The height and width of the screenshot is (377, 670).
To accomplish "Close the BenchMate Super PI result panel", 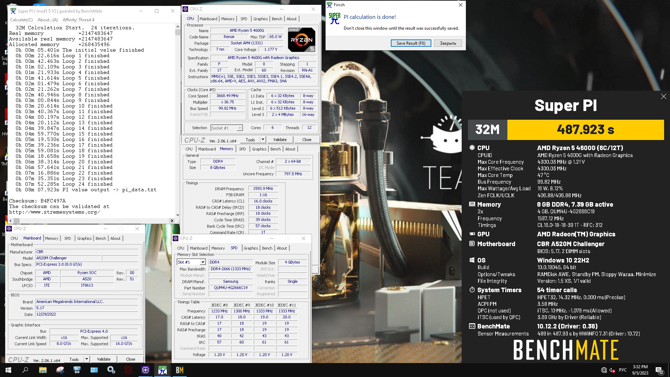I will (663, 96).
